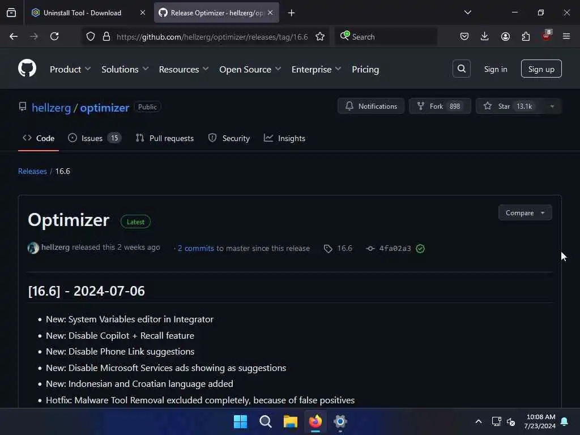The height and width of the screenshot is (435, 580).
Task: Go to GitHub homepage logo
Action: click(x=27, y=69)
